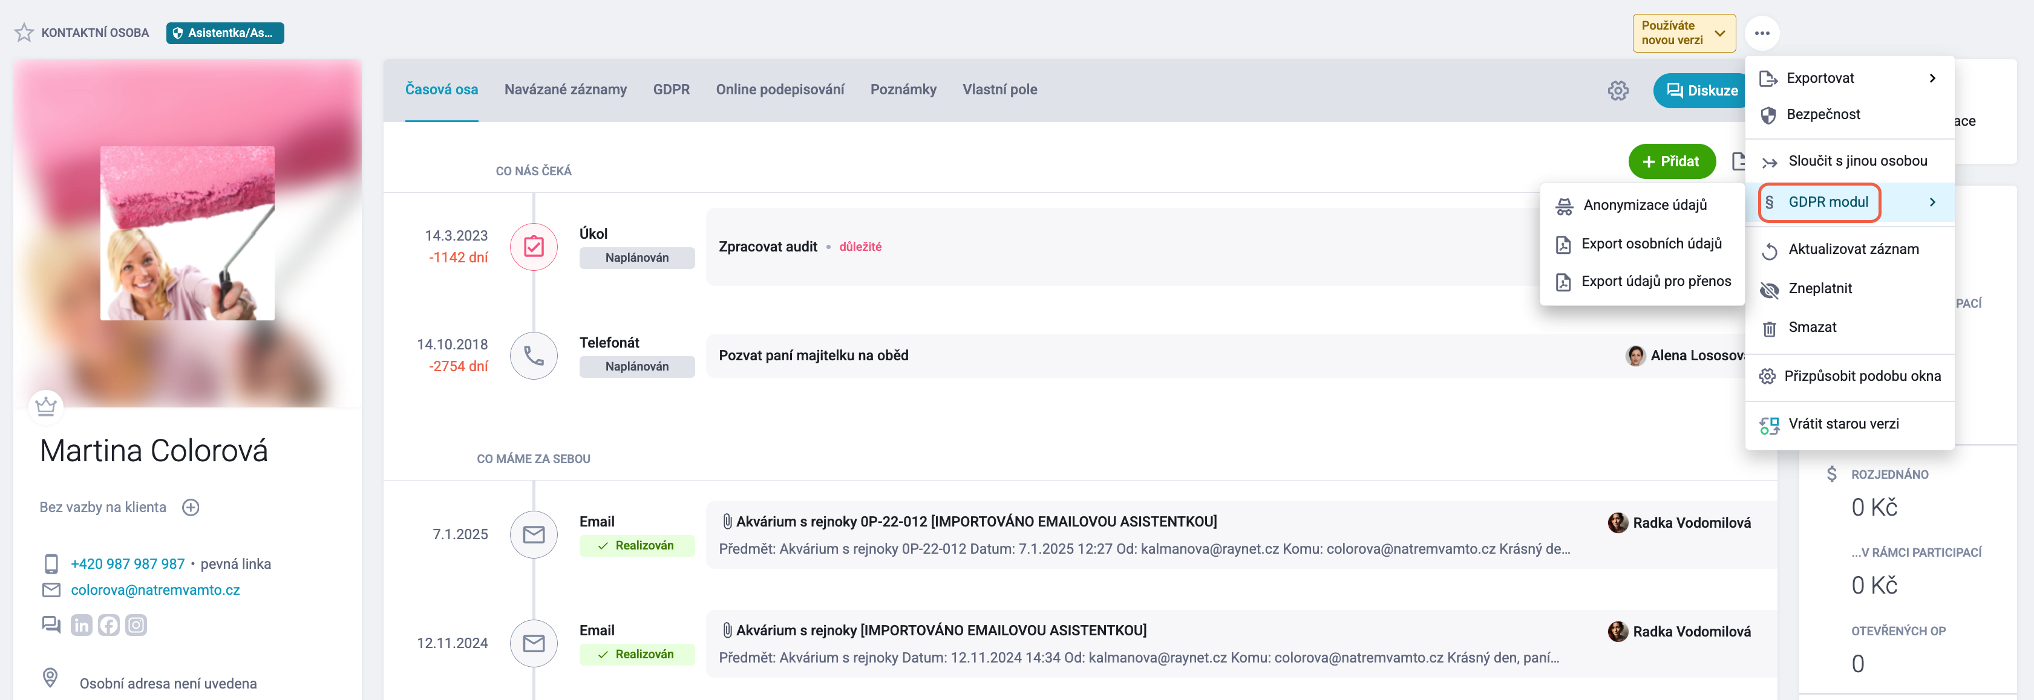Choose Aktualizovat záznam

1849,250
